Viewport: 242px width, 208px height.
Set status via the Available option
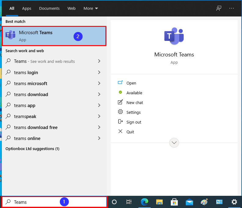134,93
